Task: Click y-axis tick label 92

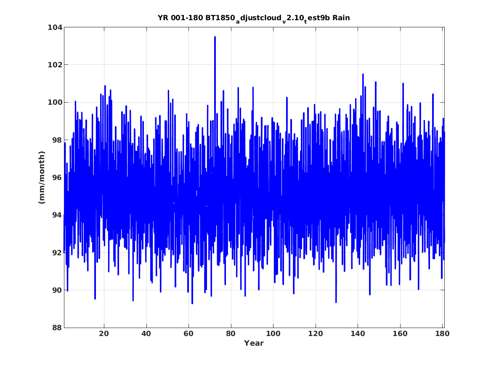Action: (57, 252)
